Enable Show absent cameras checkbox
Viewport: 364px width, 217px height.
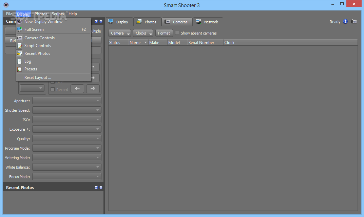coord(177,33)
